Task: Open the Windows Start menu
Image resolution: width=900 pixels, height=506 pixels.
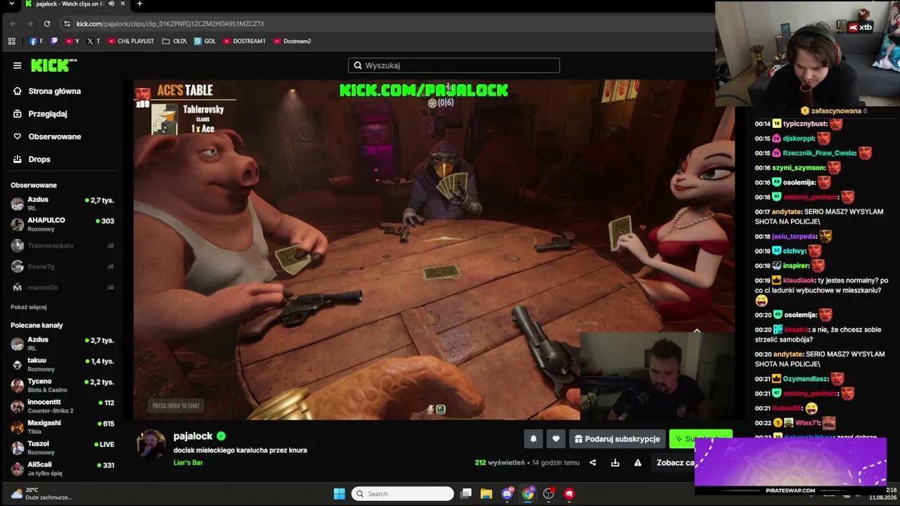Action: (x=339, y=493)
